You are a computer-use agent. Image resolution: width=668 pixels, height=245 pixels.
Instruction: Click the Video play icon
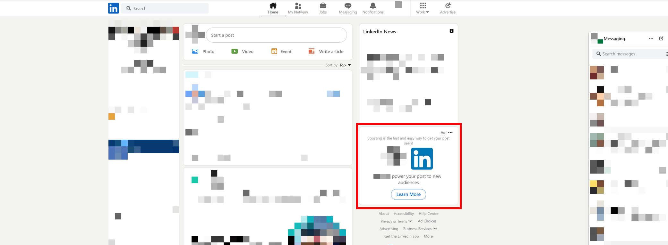(235, 51)
